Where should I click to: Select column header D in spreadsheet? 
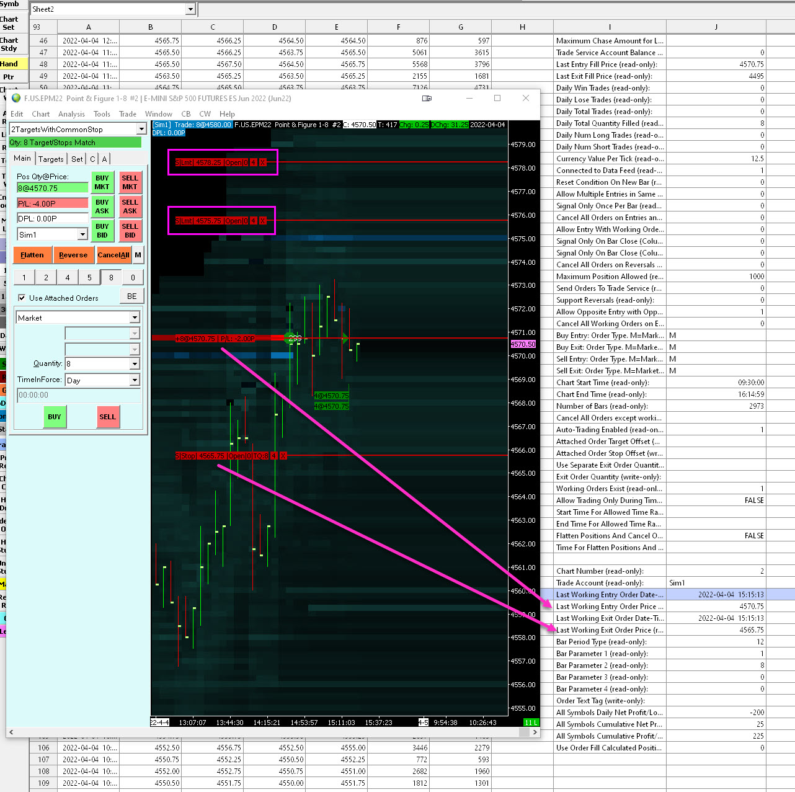[275, 27]
